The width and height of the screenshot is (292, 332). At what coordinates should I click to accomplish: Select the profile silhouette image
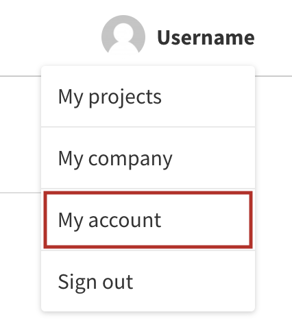(x=123, y=35)
